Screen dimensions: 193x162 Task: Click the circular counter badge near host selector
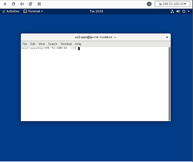[x=149, y=4]
